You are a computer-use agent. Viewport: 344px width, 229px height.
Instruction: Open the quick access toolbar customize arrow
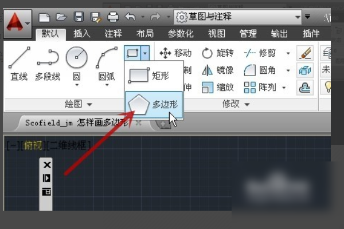(x=307, y=17)
